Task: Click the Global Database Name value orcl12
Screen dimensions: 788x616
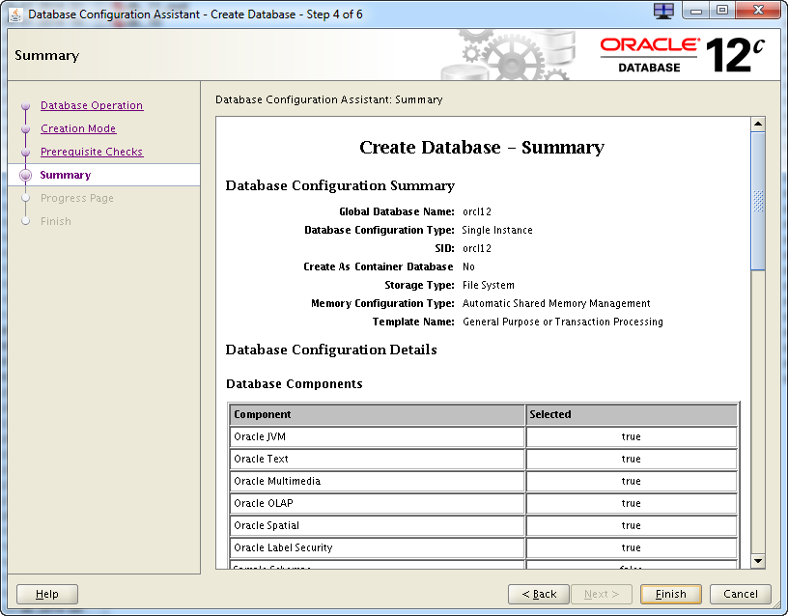Action: pos(477,212)
